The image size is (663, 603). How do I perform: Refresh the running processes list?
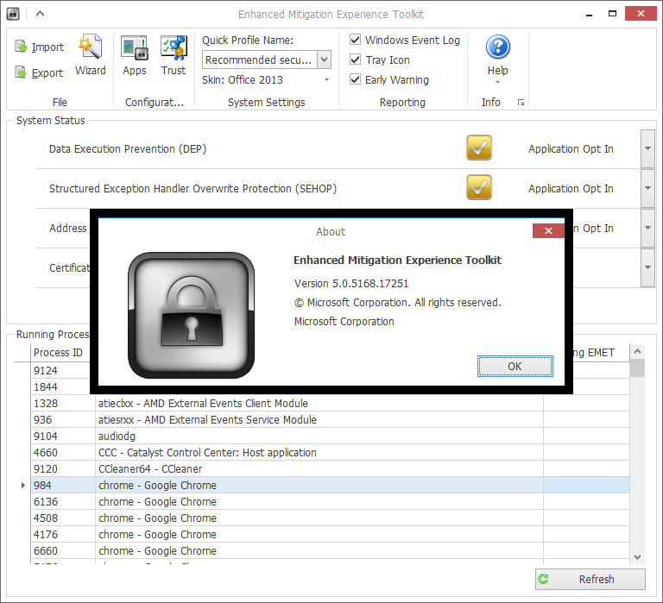pos(590,580)
